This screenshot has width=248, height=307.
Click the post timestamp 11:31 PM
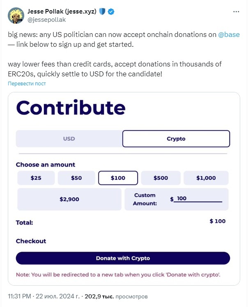click(x=20, y=296)
